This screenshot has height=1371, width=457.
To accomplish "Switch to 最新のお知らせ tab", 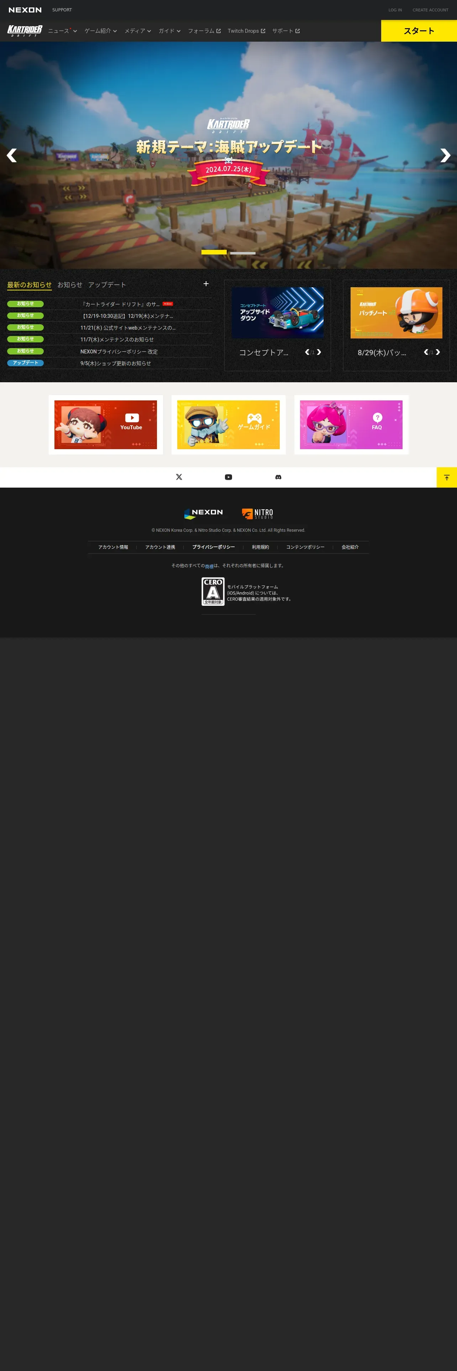I will click(29, 285).
